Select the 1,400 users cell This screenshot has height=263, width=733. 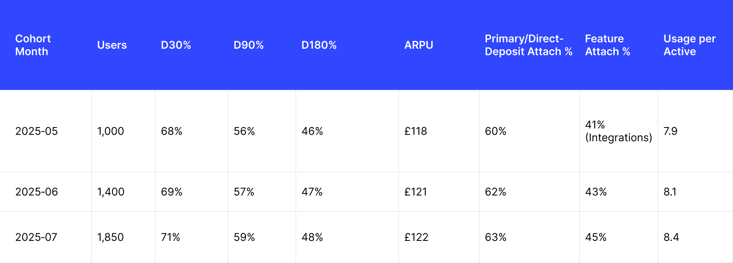click(111, 192)
